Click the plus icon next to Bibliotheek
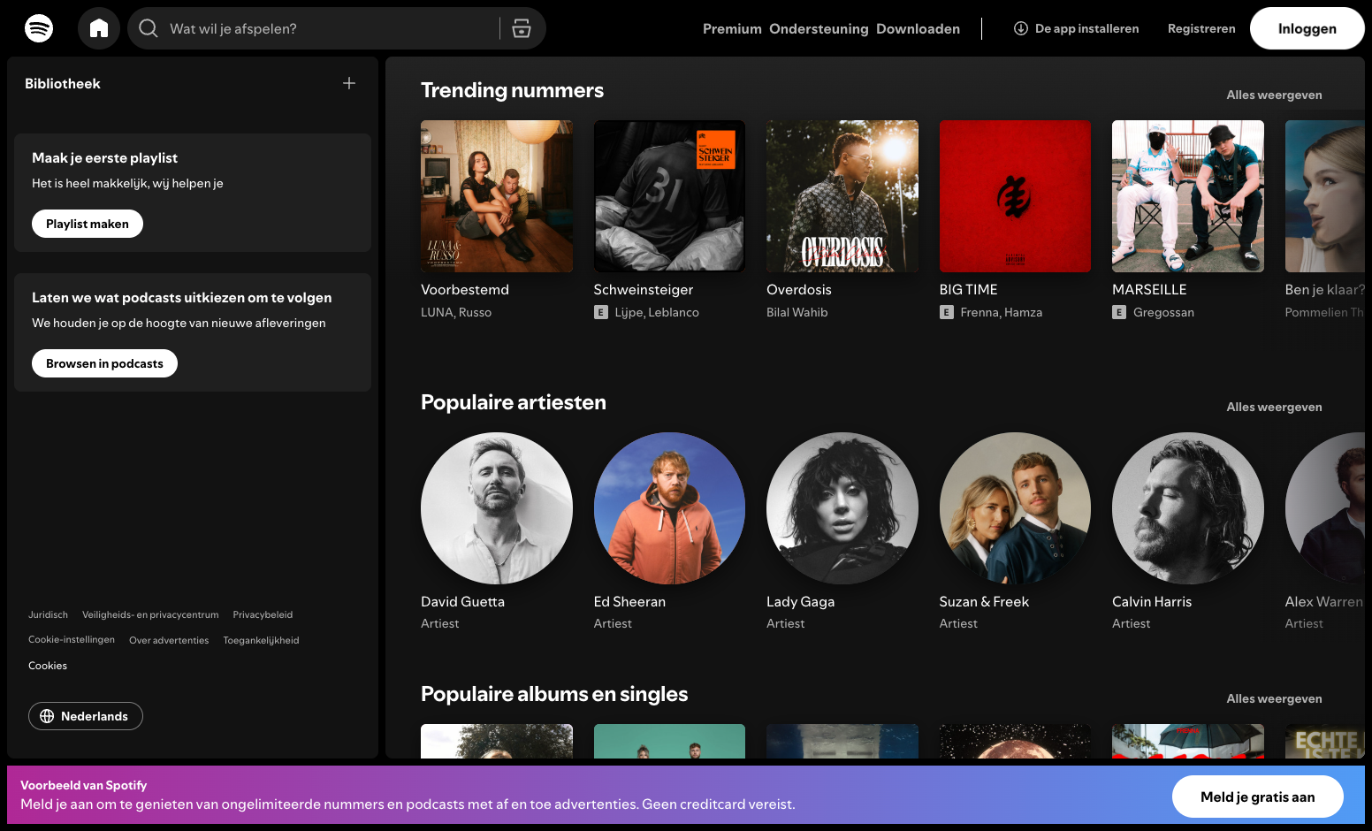 349,83
